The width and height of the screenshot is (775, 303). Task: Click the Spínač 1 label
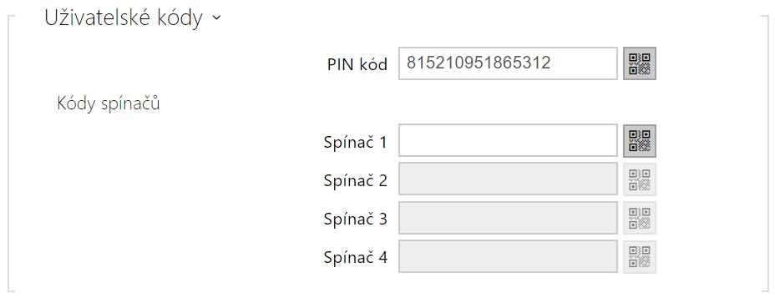tap(356, 142)
